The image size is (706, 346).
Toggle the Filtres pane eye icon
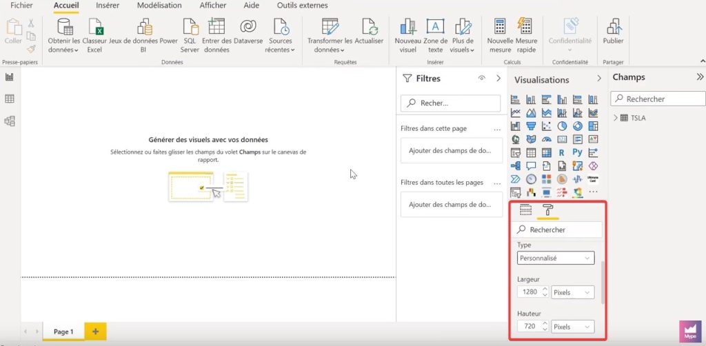pos(482,79)
